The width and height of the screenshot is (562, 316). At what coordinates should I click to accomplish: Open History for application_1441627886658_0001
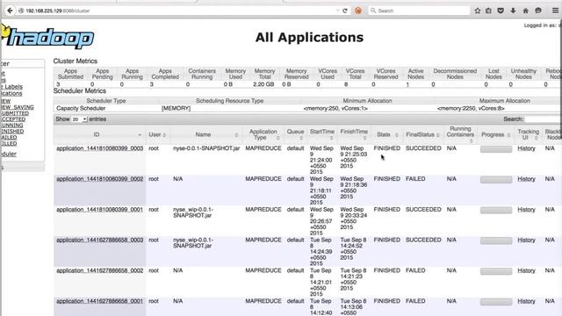pos(526,301)
